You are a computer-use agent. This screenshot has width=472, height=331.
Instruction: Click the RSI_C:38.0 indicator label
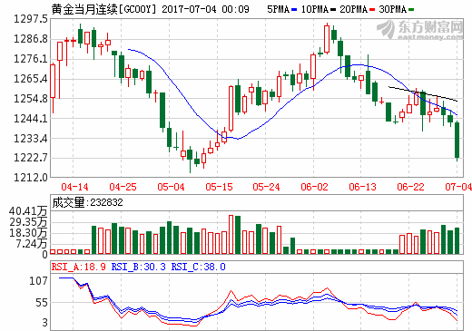click(199, 267)
